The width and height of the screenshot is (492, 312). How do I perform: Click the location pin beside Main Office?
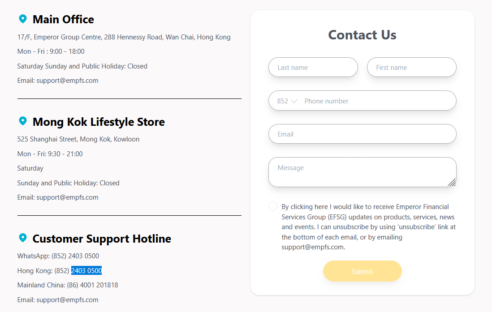22,19
